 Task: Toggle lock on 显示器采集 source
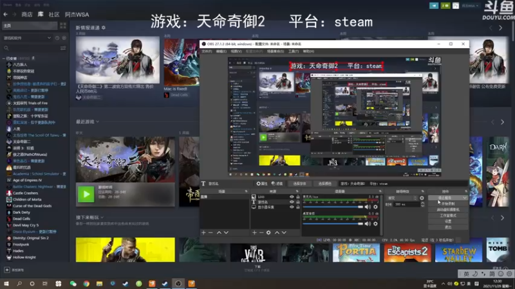click(x=298, y=207)
